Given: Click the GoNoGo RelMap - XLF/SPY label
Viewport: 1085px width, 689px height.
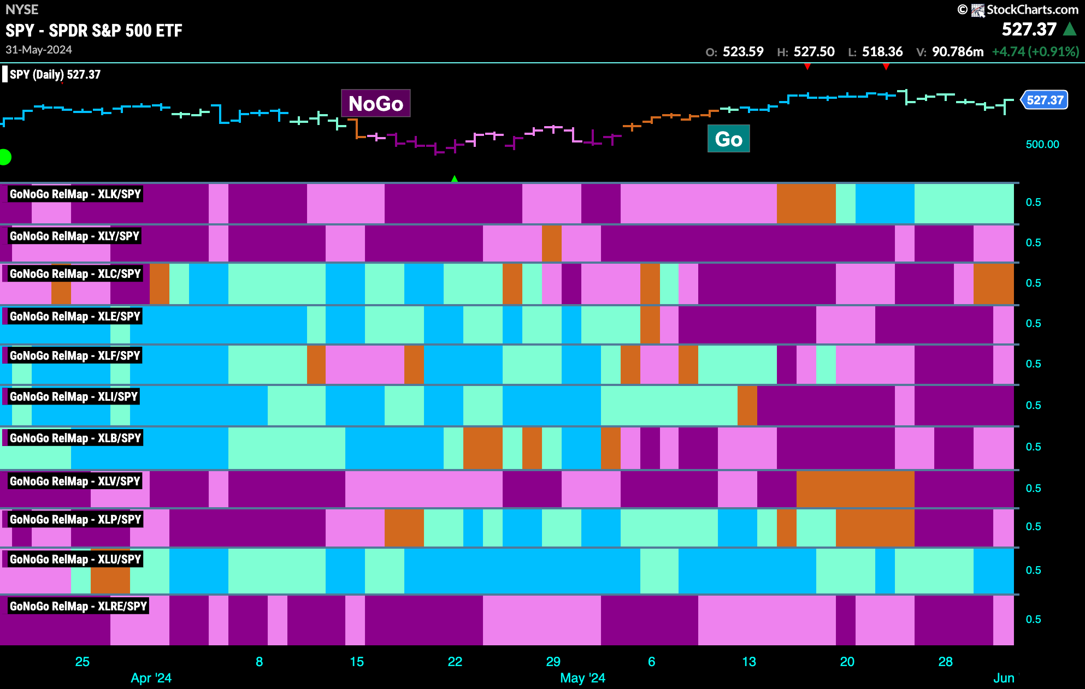Looking at the screenshot, I should tap(75, 355).
